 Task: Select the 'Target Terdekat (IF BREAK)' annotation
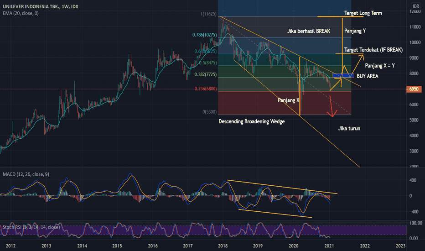(x=373, y=50)
